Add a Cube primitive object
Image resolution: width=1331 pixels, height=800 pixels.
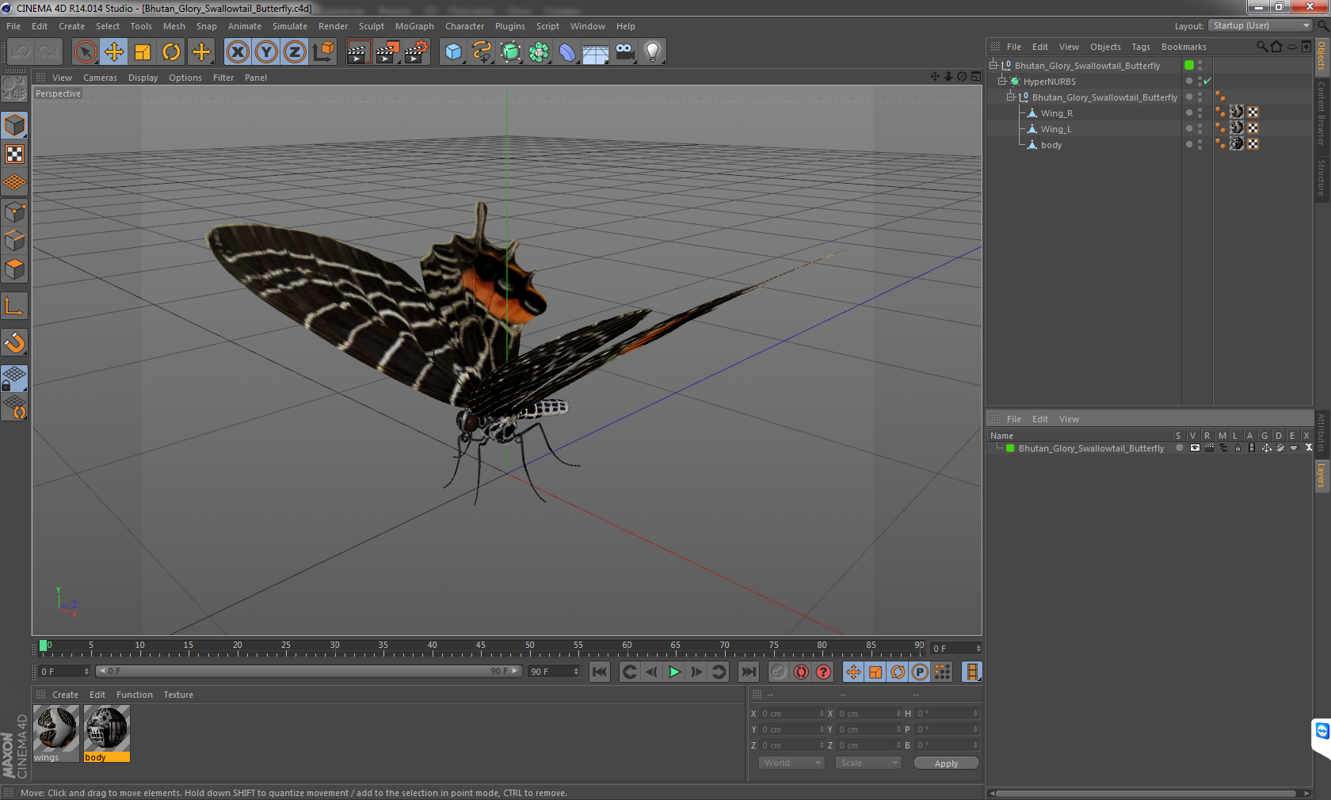pos(453,52)
